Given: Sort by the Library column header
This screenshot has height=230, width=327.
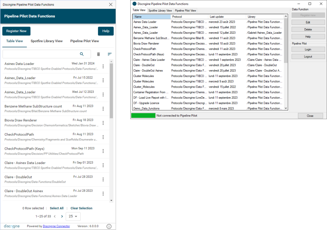Looking at the screenshot, I should [x=265, y=17].
